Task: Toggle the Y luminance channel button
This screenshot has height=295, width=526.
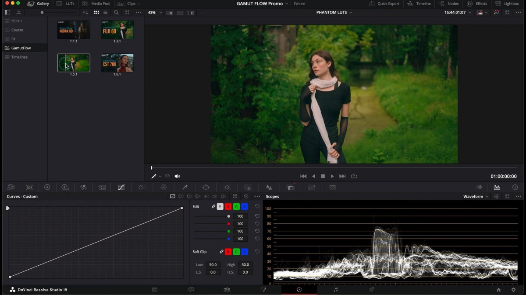Action: point(220,207)
